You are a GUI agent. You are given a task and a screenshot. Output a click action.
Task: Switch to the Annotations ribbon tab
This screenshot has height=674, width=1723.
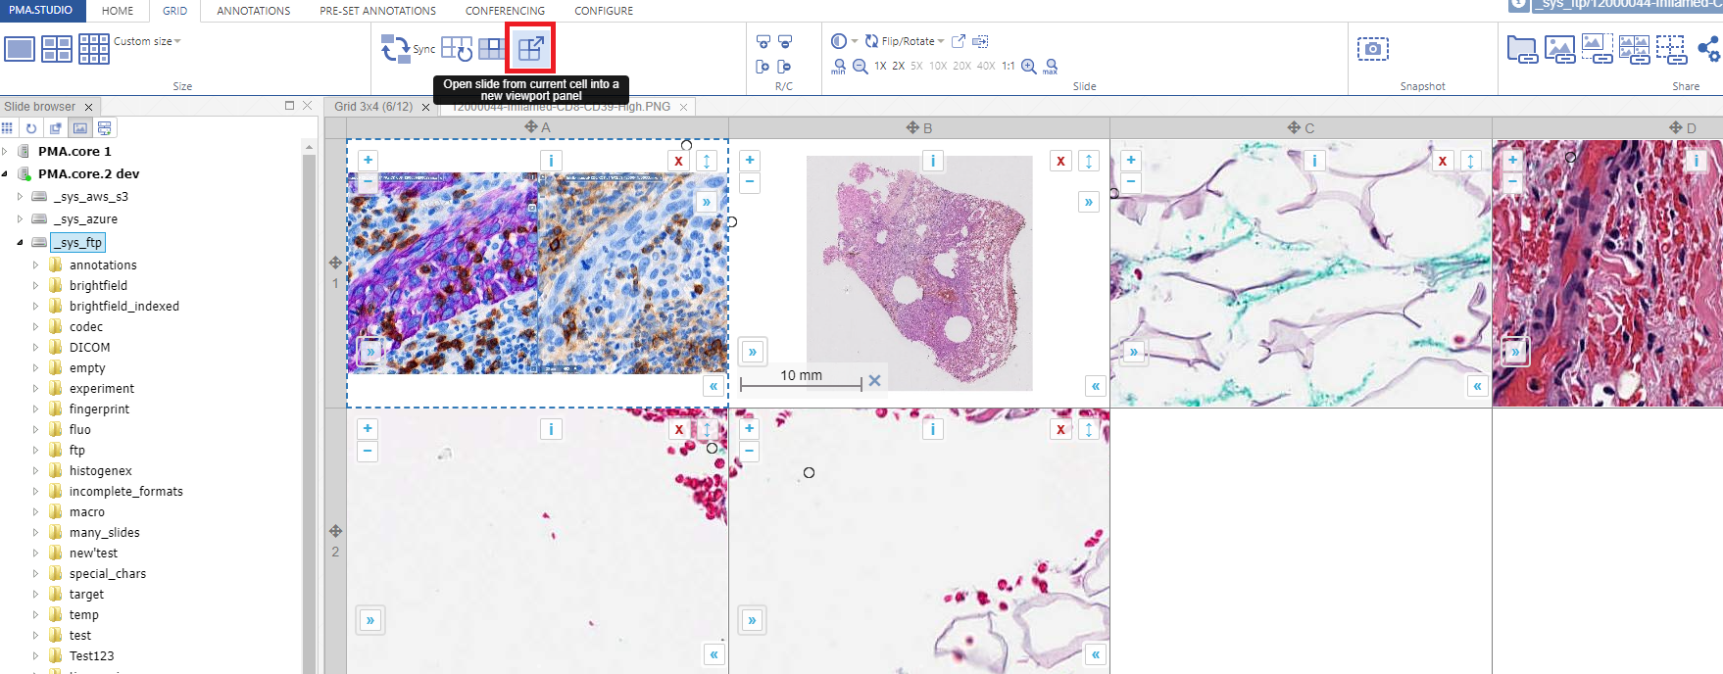253,11
